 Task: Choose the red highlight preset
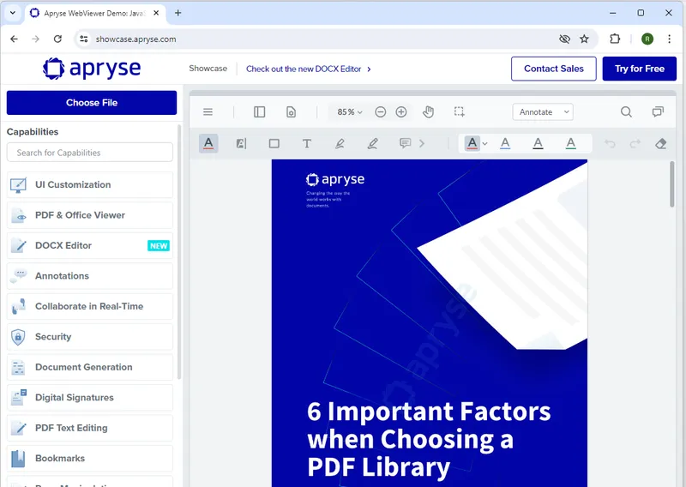(472, 143)
